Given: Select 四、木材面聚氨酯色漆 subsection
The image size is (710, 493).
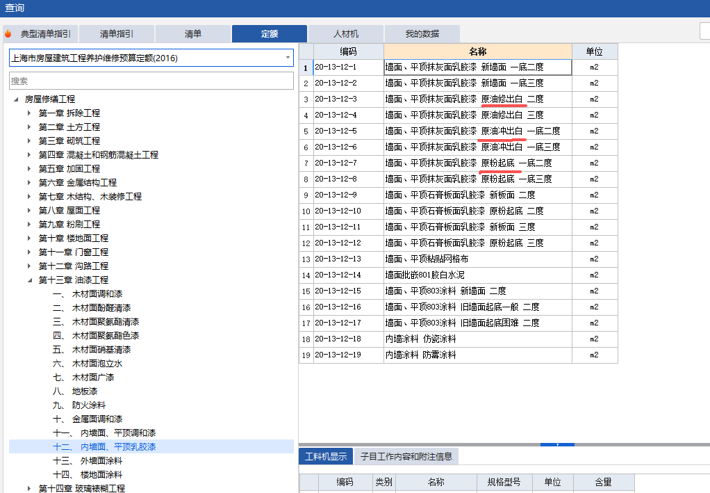Looking at the screenshot, I should coord(96,336).
